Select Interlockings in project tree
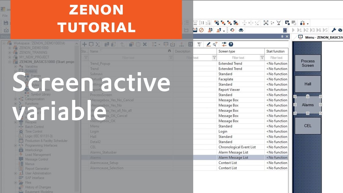Image resolution: width=343 pixels, height=193 pixels. coord(34,150)
